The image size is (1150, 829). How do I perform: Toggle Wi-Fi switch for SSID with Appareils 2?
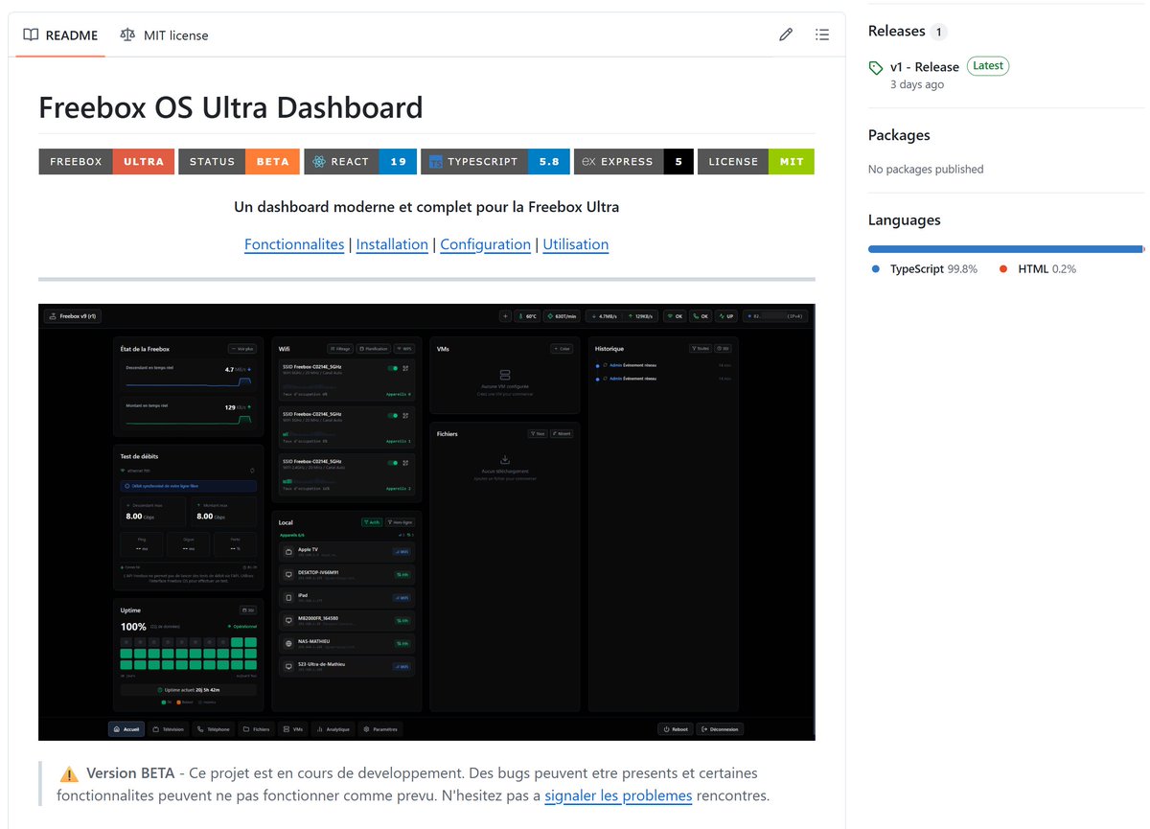(392, 462)
